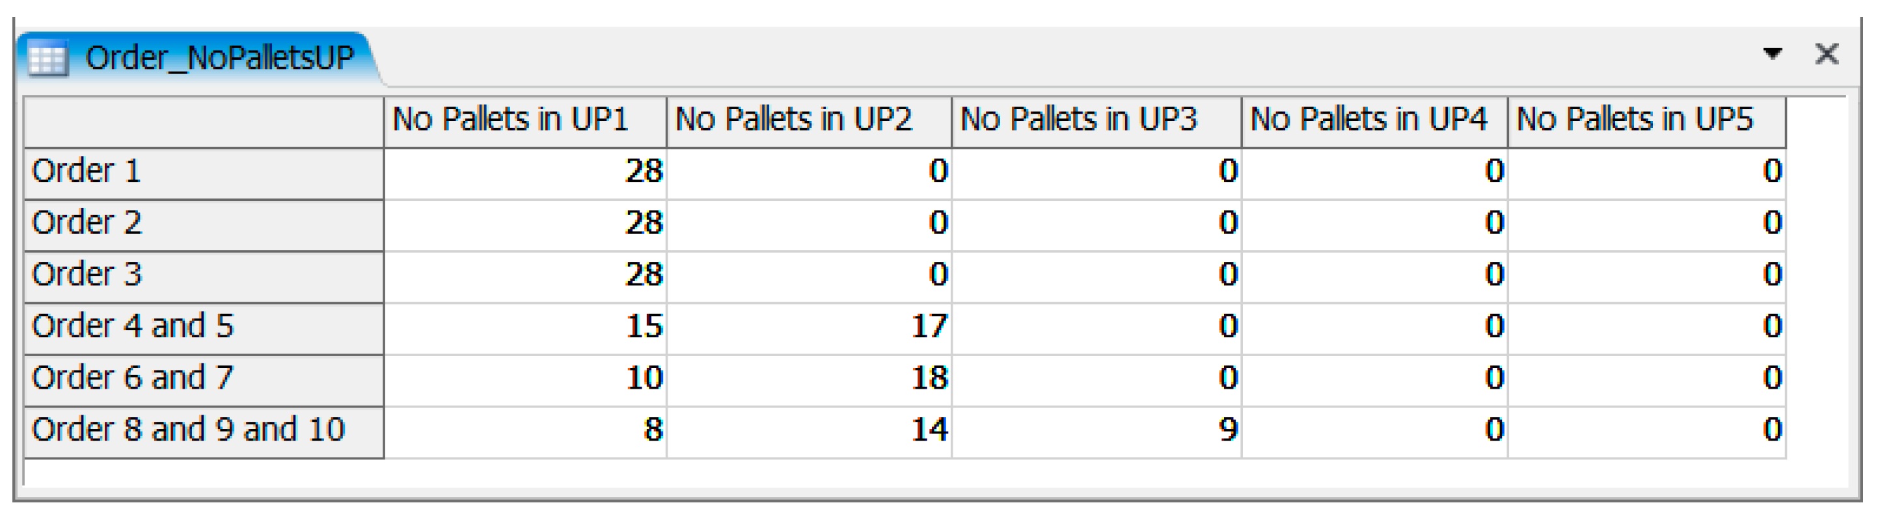Select the No Pallets in UP5 column header

pyautogui.click(x=1646, y=121)
